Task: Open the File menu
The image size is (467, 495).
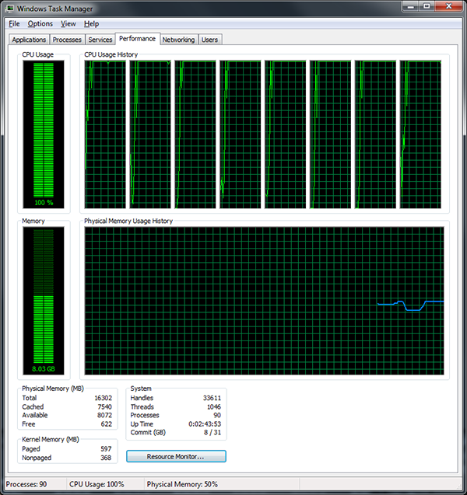Action: click(14, 23)
